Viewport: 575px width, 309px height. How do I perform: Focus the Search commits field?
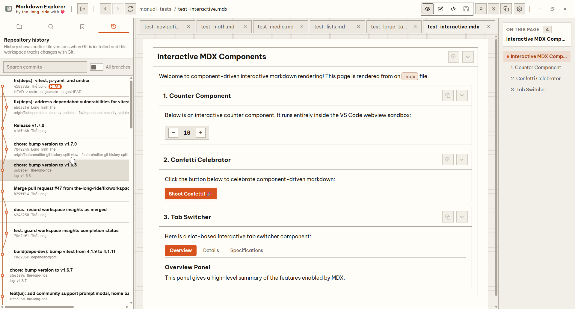45,67
